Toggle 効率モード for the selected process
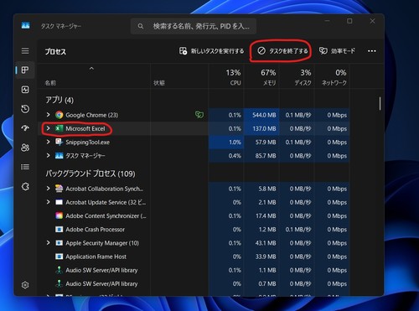This screenshot has width=419, height=311. [x=337, y=51]
